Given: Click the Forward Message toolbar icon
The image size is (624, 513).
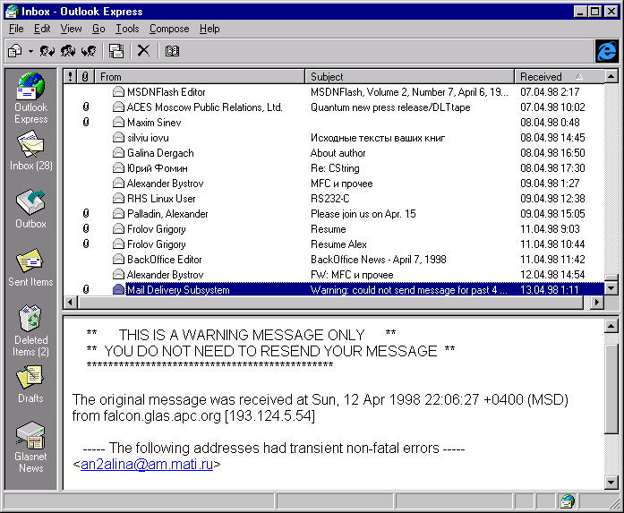Looking at the screenshot, I should click(89, 51).
